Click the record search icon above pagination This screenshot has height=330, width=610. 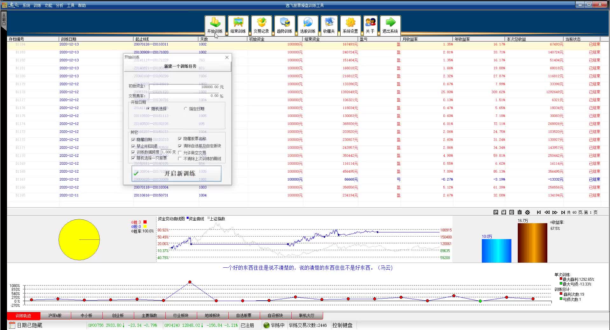click(496, 212)
